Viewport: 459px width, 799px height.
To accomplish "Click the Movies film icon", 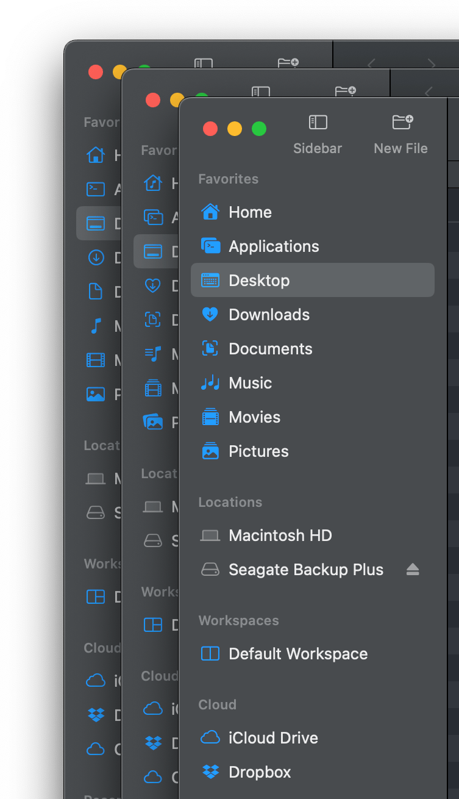I will tap(210, 417).
